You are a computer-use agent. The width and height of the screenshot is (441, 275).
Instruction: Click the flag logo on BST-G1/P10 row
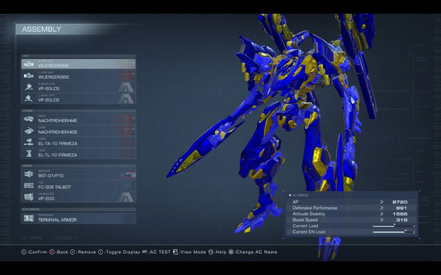127,174
